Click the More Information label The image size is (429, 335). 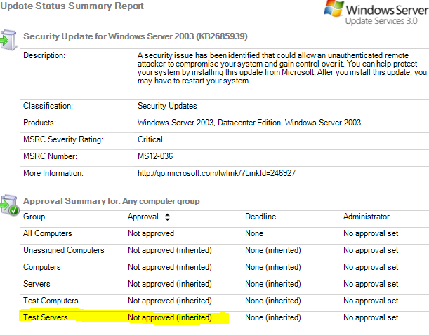pyautogui.click(x=53, y=173)
